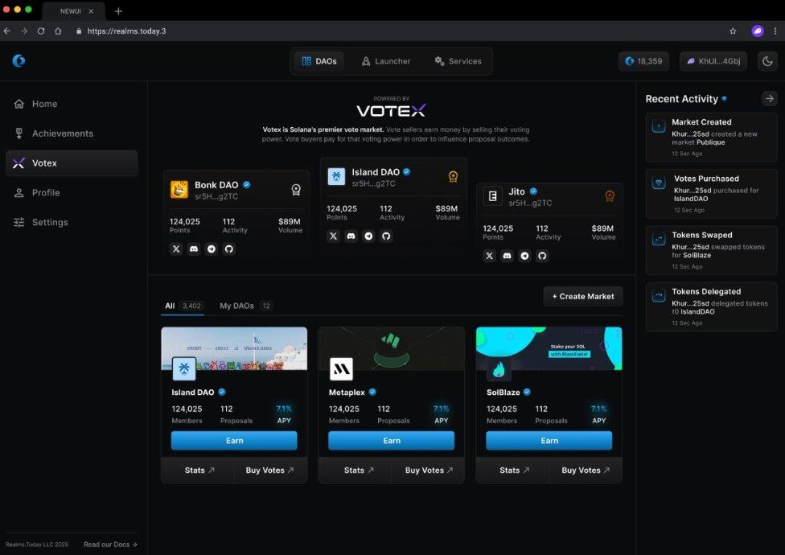Open the Services tab
This screenshot has width=785, height=555.
[x=458, y=61]
